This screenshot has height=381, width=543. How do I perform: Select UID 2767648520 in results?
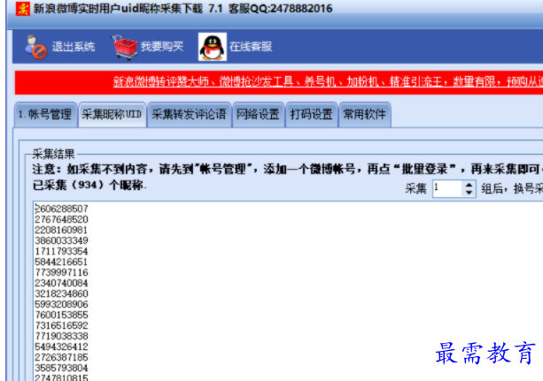click(62, 219)
